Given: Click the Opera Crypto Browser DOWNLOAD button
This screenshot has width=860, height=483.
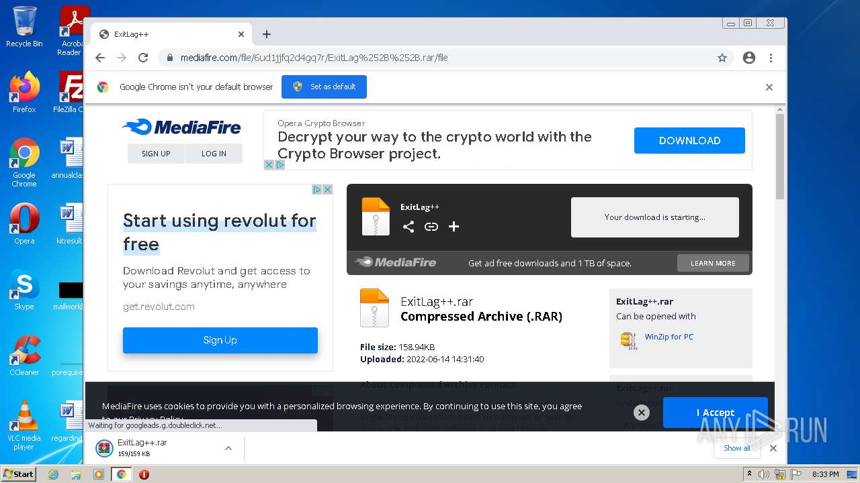Looking at the screenshot, I should 689,140.
